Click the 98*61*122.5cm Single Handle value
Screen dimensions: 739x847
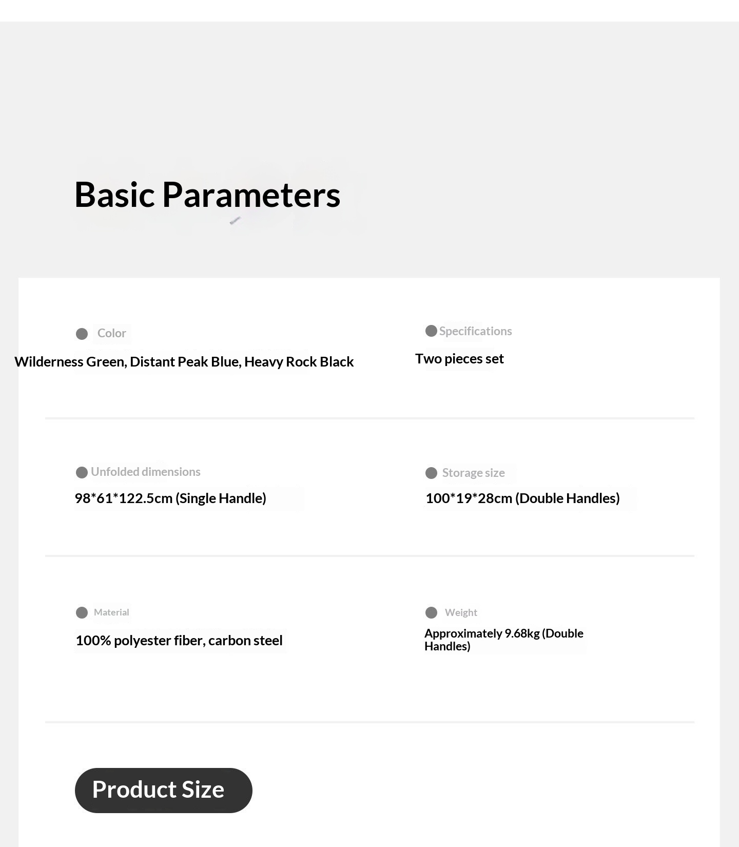pos(170,498)
